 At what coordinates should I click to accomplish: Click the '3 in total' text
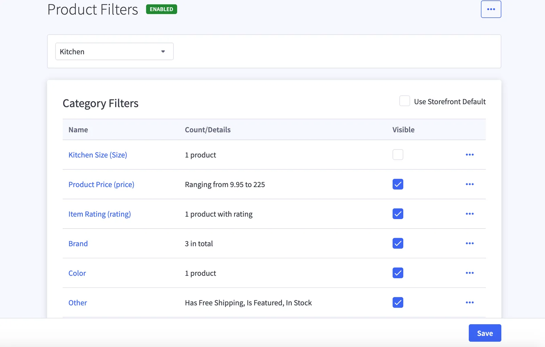click(x=199, y=244)
